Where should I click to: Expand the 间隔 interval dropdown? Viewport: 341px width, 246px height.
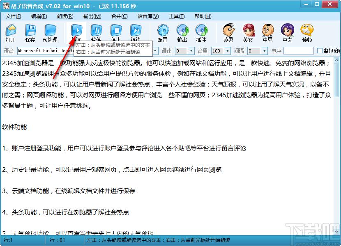(x=264, y=51)
